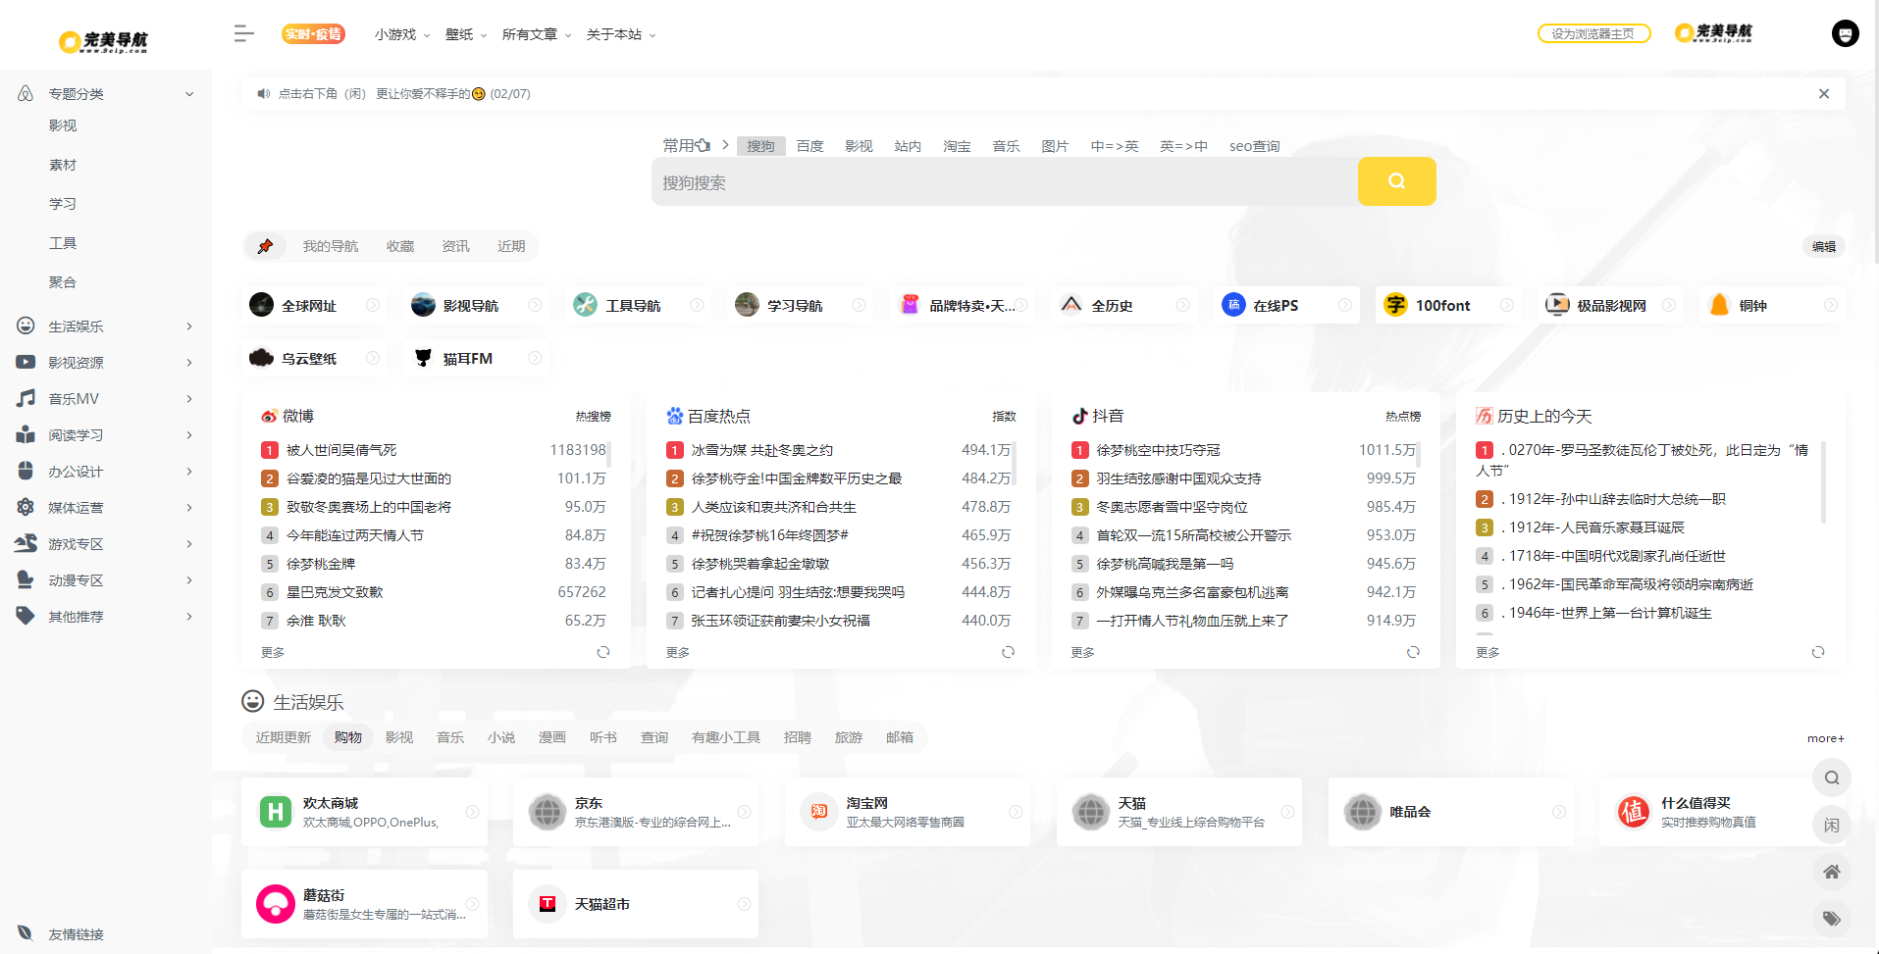This screenshot has height=954, width=1879.
Task: Open the 工具导航 site icon
Action: click(x=586, y=305)
